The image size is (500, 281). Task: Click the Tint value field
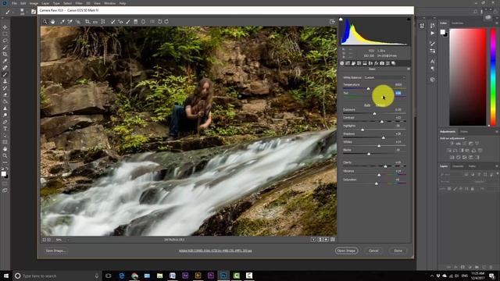pos(398,93)
